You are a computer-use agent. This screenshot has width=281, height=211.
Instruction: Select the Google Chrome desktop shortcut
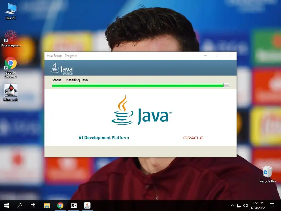click(x=11, y=68)
